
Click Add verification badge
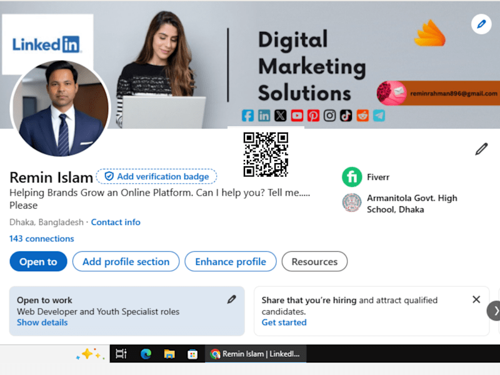pyautogui.click(x=156, y=176)
